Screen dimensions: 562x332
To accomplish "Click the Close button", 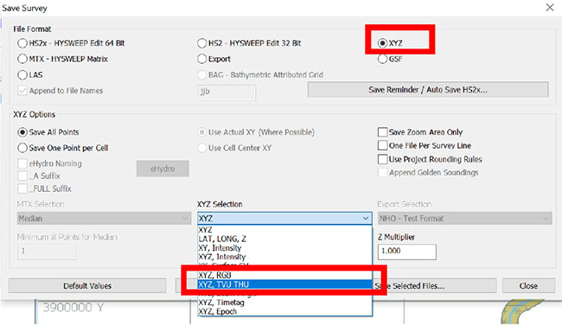I will (528, 286).
